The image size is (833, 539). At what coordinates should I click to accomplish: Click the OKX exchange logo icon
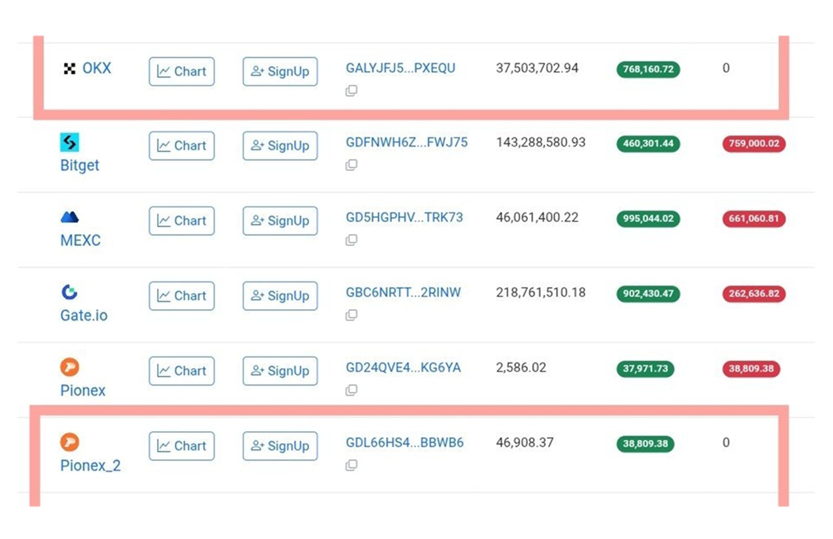coord(69,69)
